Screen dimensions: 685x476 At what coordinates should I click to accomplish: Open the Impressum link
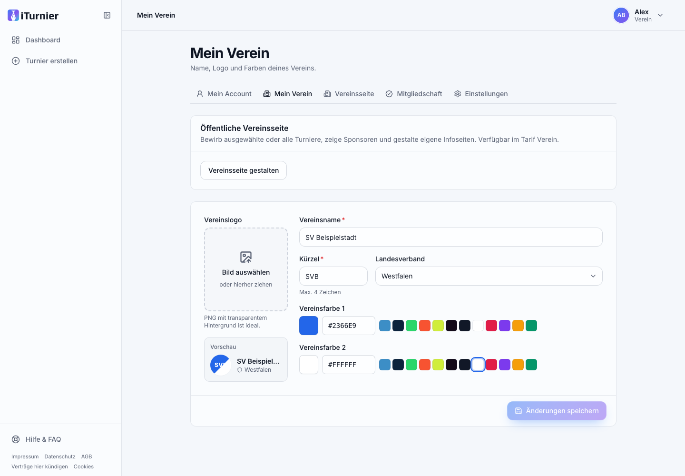[x=25, y=456]
